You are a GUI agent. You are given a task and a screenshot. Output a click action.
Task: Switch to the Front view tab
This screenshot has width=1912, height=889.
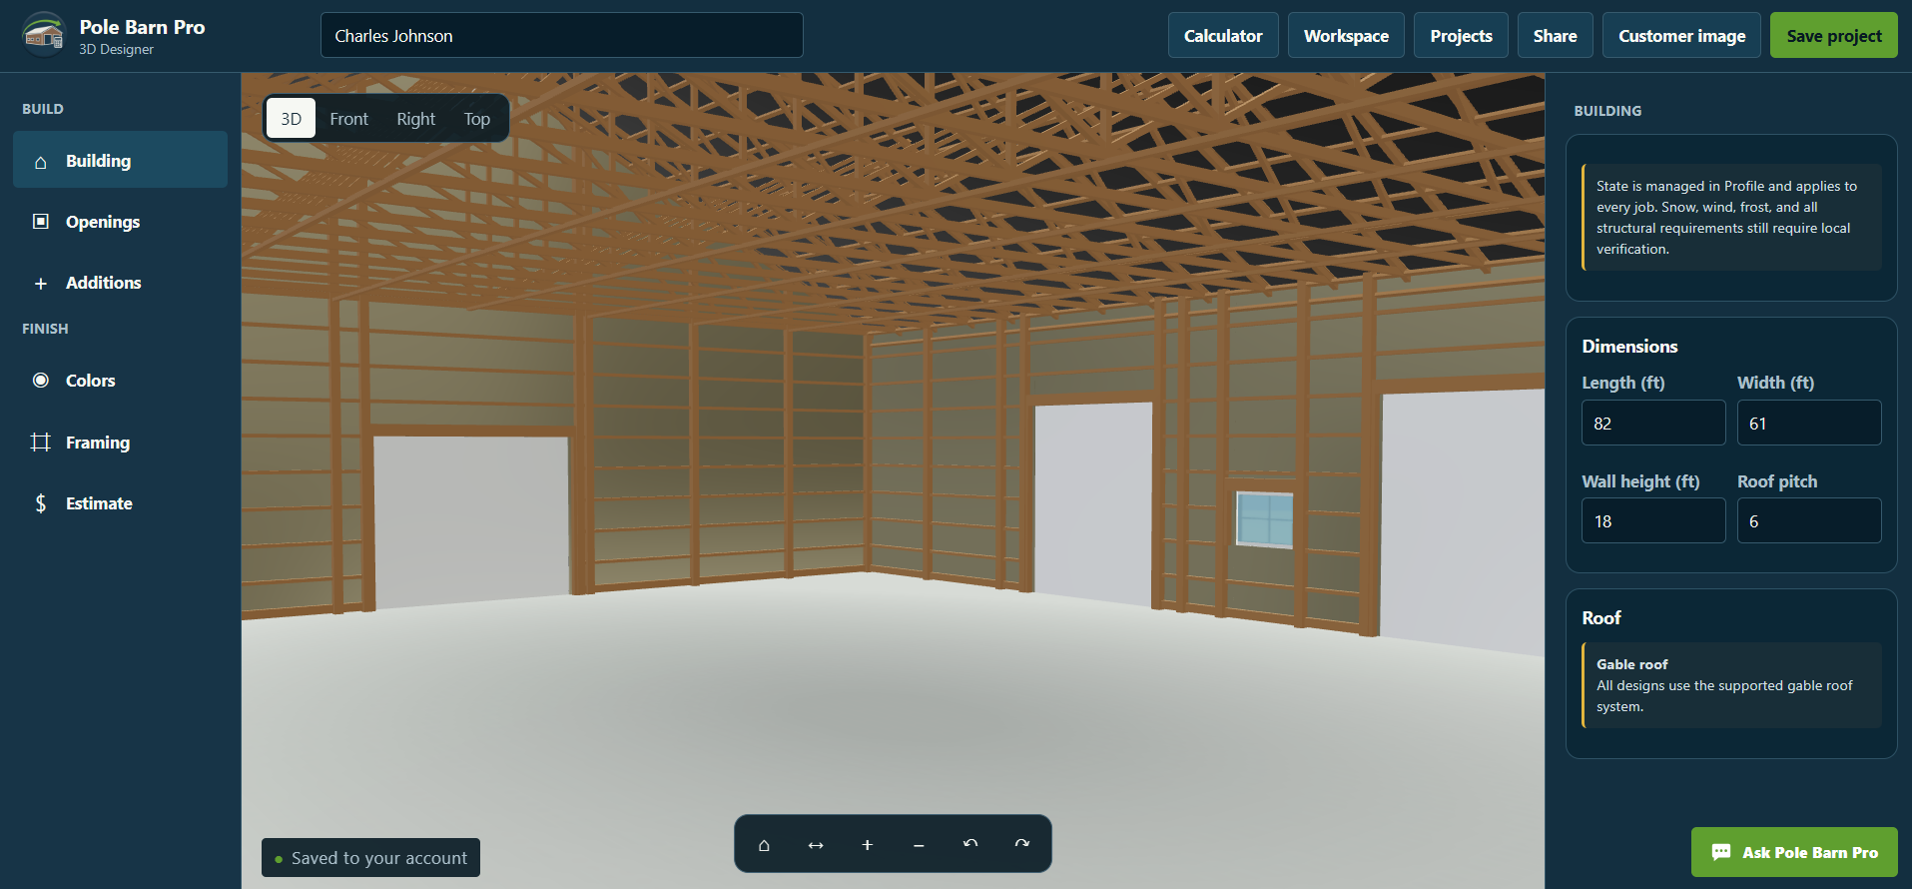pyautogui.click(x=349, y=119)
